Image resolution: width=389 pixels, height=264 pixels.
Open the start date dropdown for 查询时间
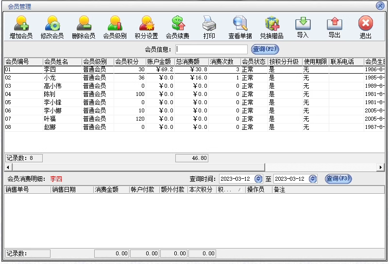[x=258, y=179]
